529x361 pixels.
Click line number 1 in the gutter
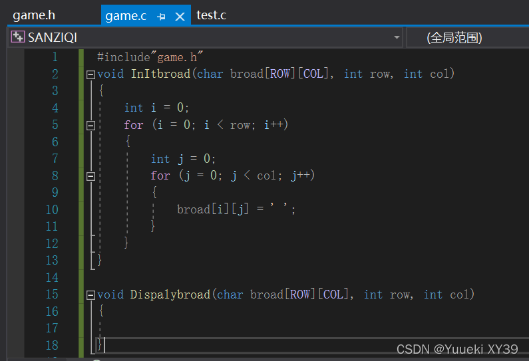(55, 57)
